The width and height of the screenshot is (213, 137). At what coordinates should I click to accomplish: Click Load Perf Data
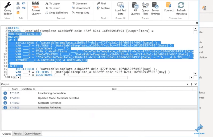121,9
